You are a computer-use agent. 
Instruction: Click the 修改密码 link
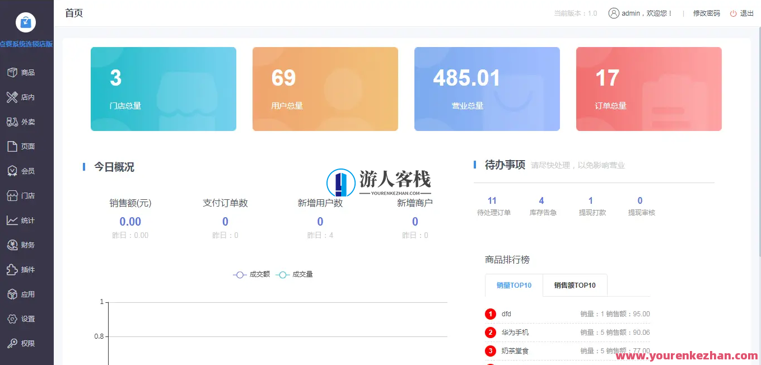[706, 13]
